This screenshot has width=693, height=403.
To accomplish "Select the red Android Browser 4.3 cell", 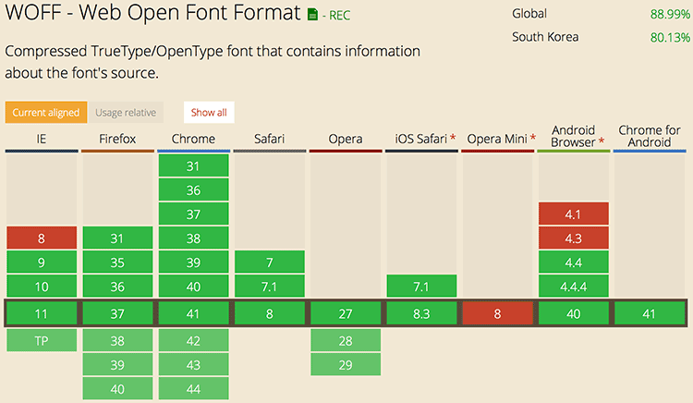I will pos(574,238).
